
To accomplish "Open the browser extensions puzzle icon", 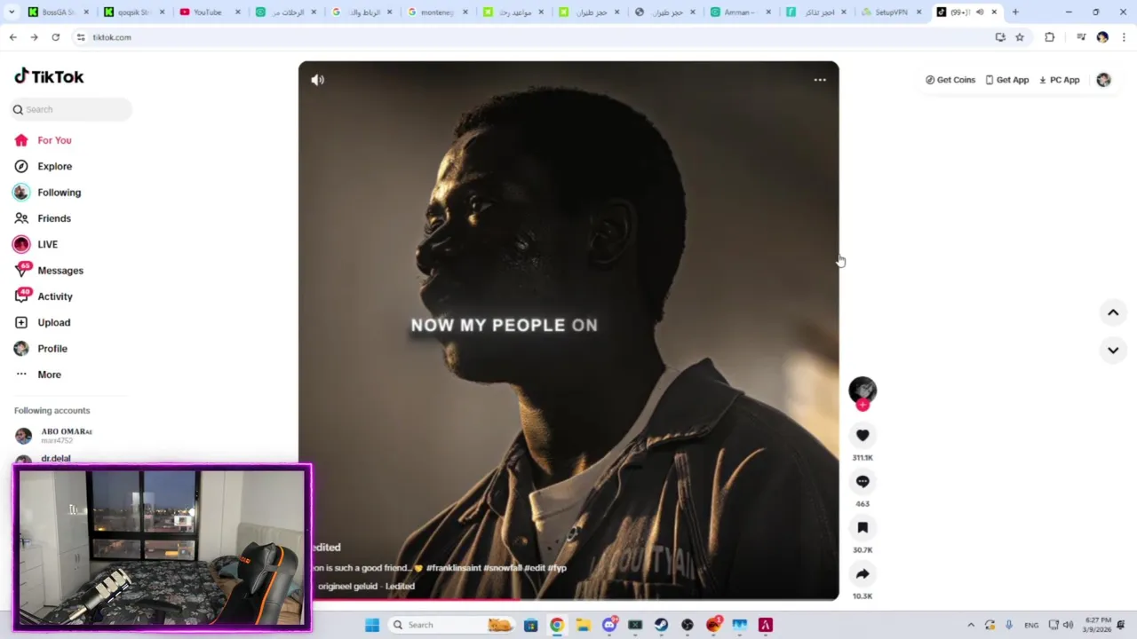I will [x=1050, y=37].
